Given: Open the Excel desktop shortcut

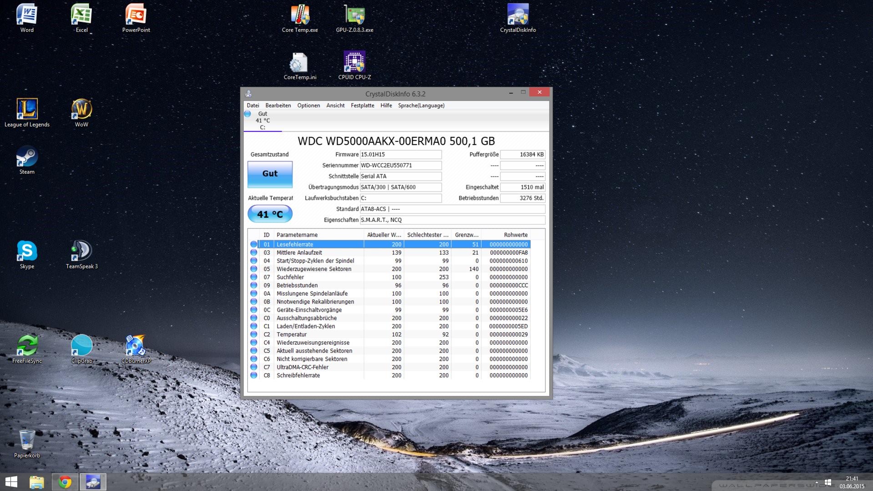Looking at the screenshot, I should tap(81, 18).
